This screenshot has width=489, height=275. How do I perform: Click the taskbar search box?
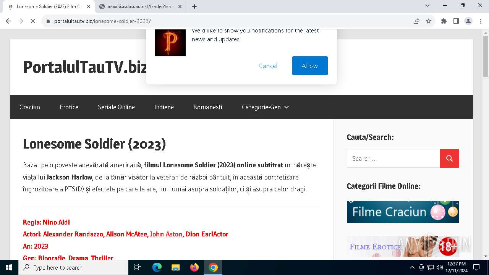(x=73, y=267)
